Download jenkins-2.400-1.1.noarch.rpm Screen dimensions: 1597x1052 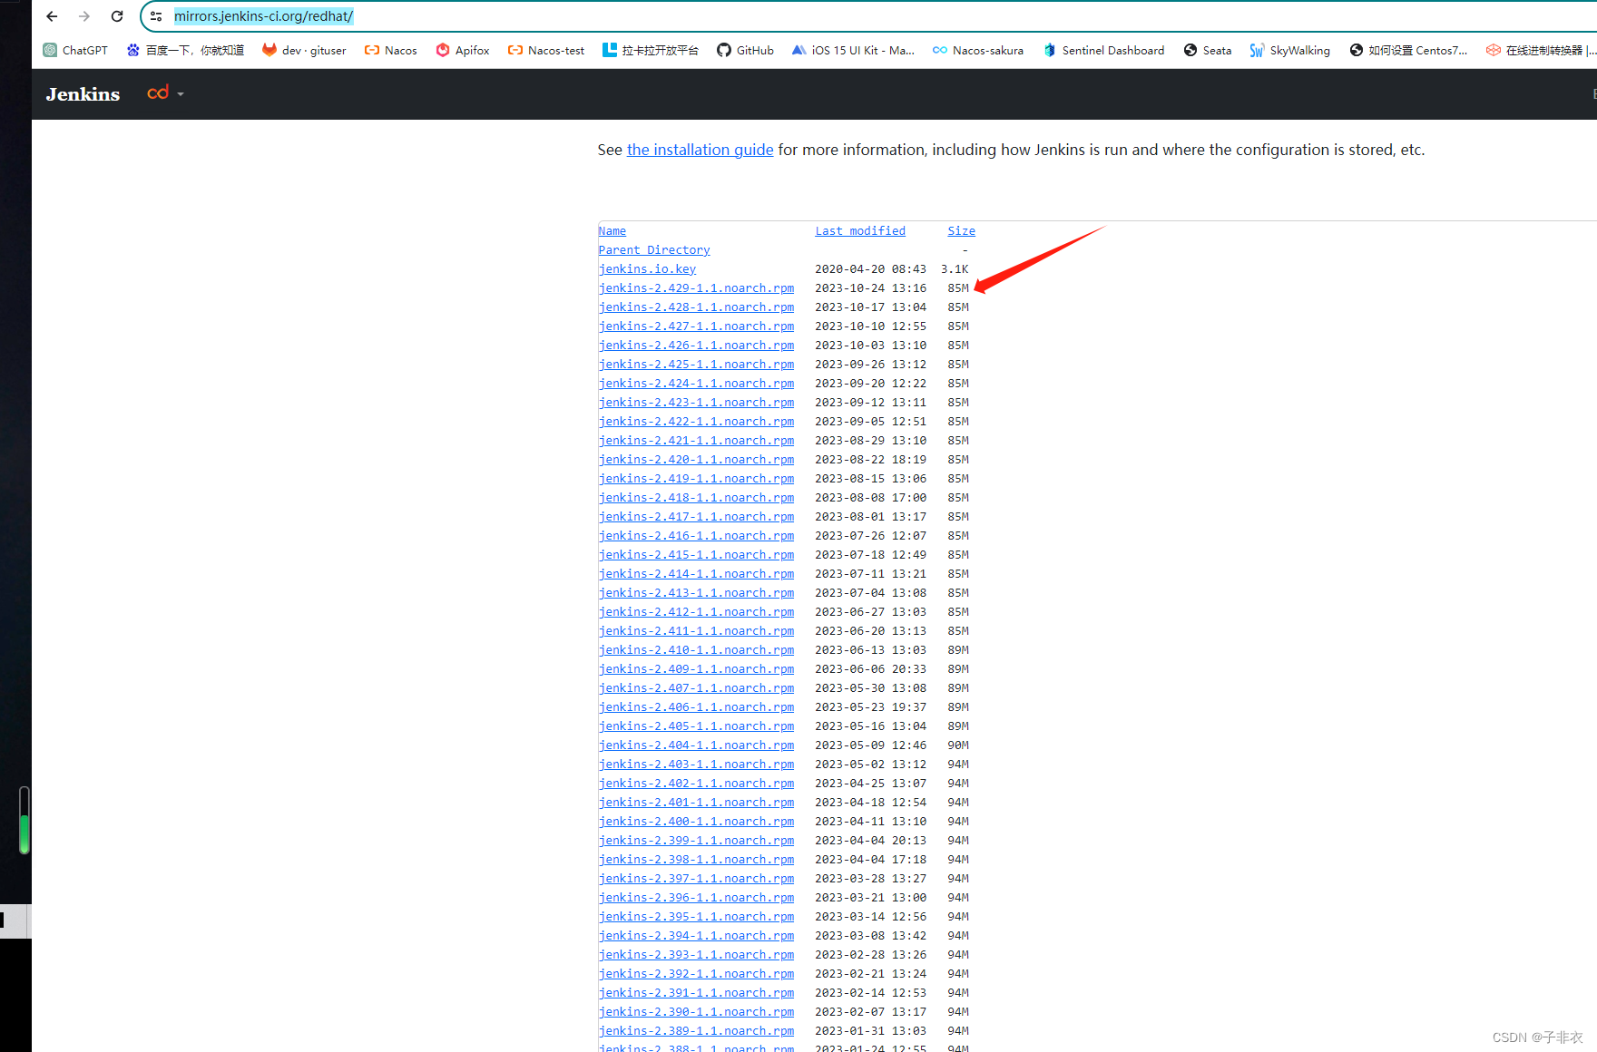[696, 822]
